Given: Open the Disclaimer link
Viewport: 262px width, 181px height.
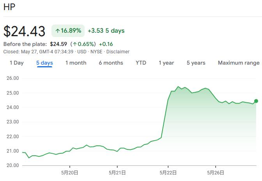Looking at the screenshot, I should [x=118, y=52].
